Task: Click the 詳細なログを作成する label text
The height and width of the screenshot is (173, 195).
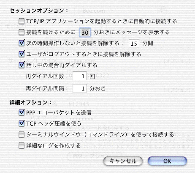Action: (x=54, y=146)
